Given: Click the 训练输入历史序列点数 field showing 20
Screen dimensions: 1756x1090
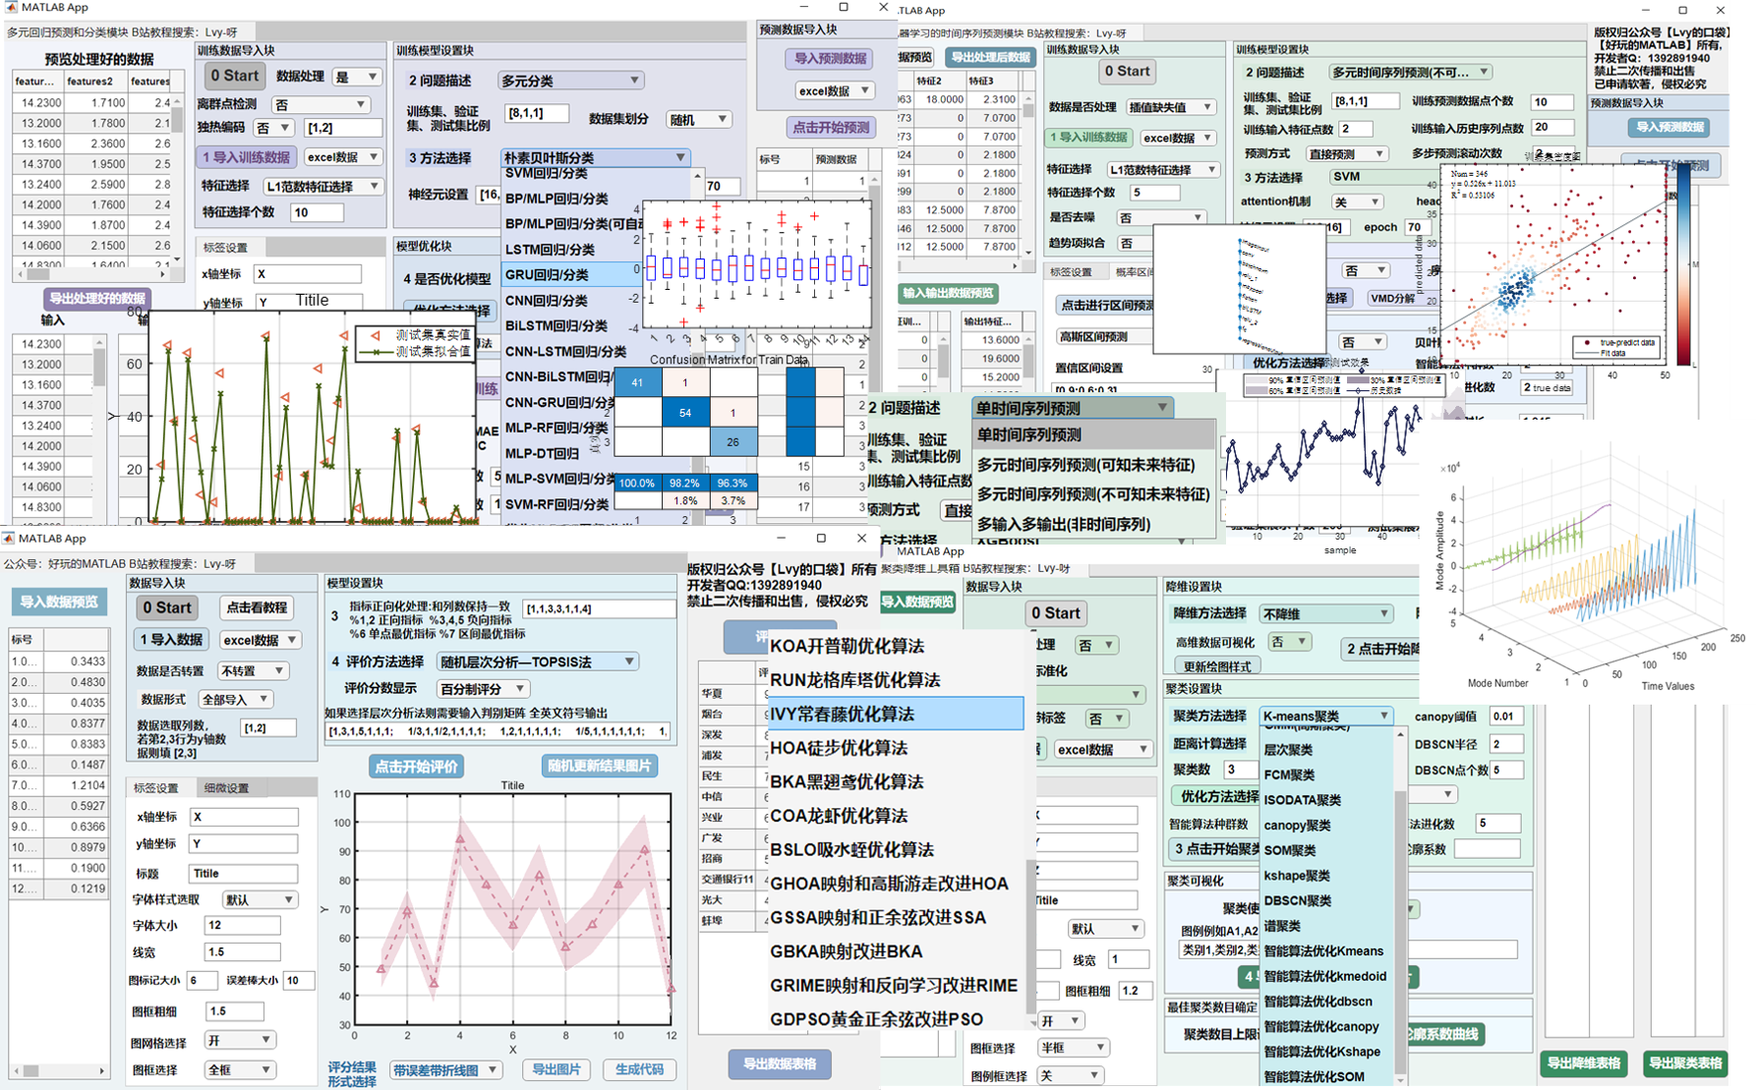Looking at the screenshot, I should pyautogui.click(x=1553, y=127).
